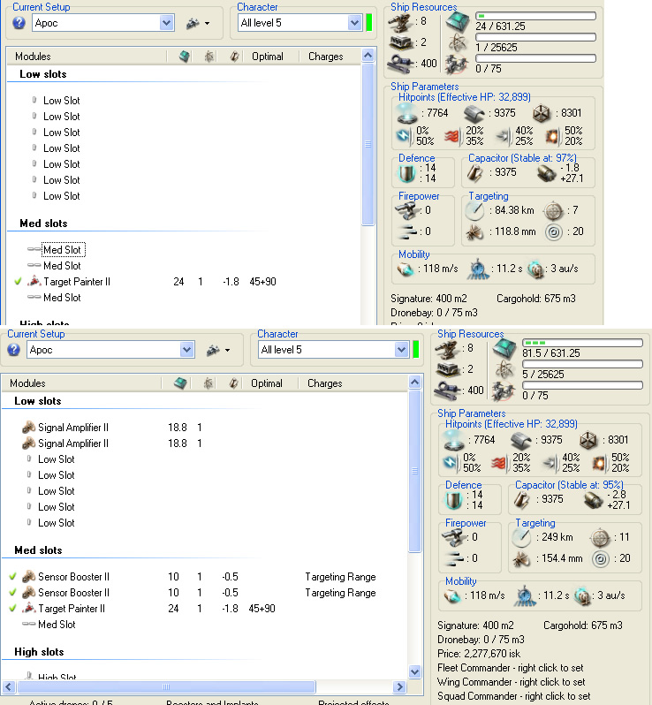The image size is (652, 705).
Task: Click capacitor recharge icon beside -1.8 +27.1
Action: pyautogui.click(x=546, y=172)
